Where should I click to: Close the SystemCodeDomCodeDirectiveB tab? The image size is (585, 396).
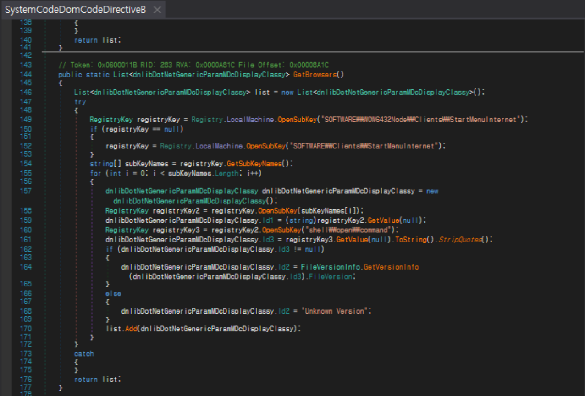point(157,10)
